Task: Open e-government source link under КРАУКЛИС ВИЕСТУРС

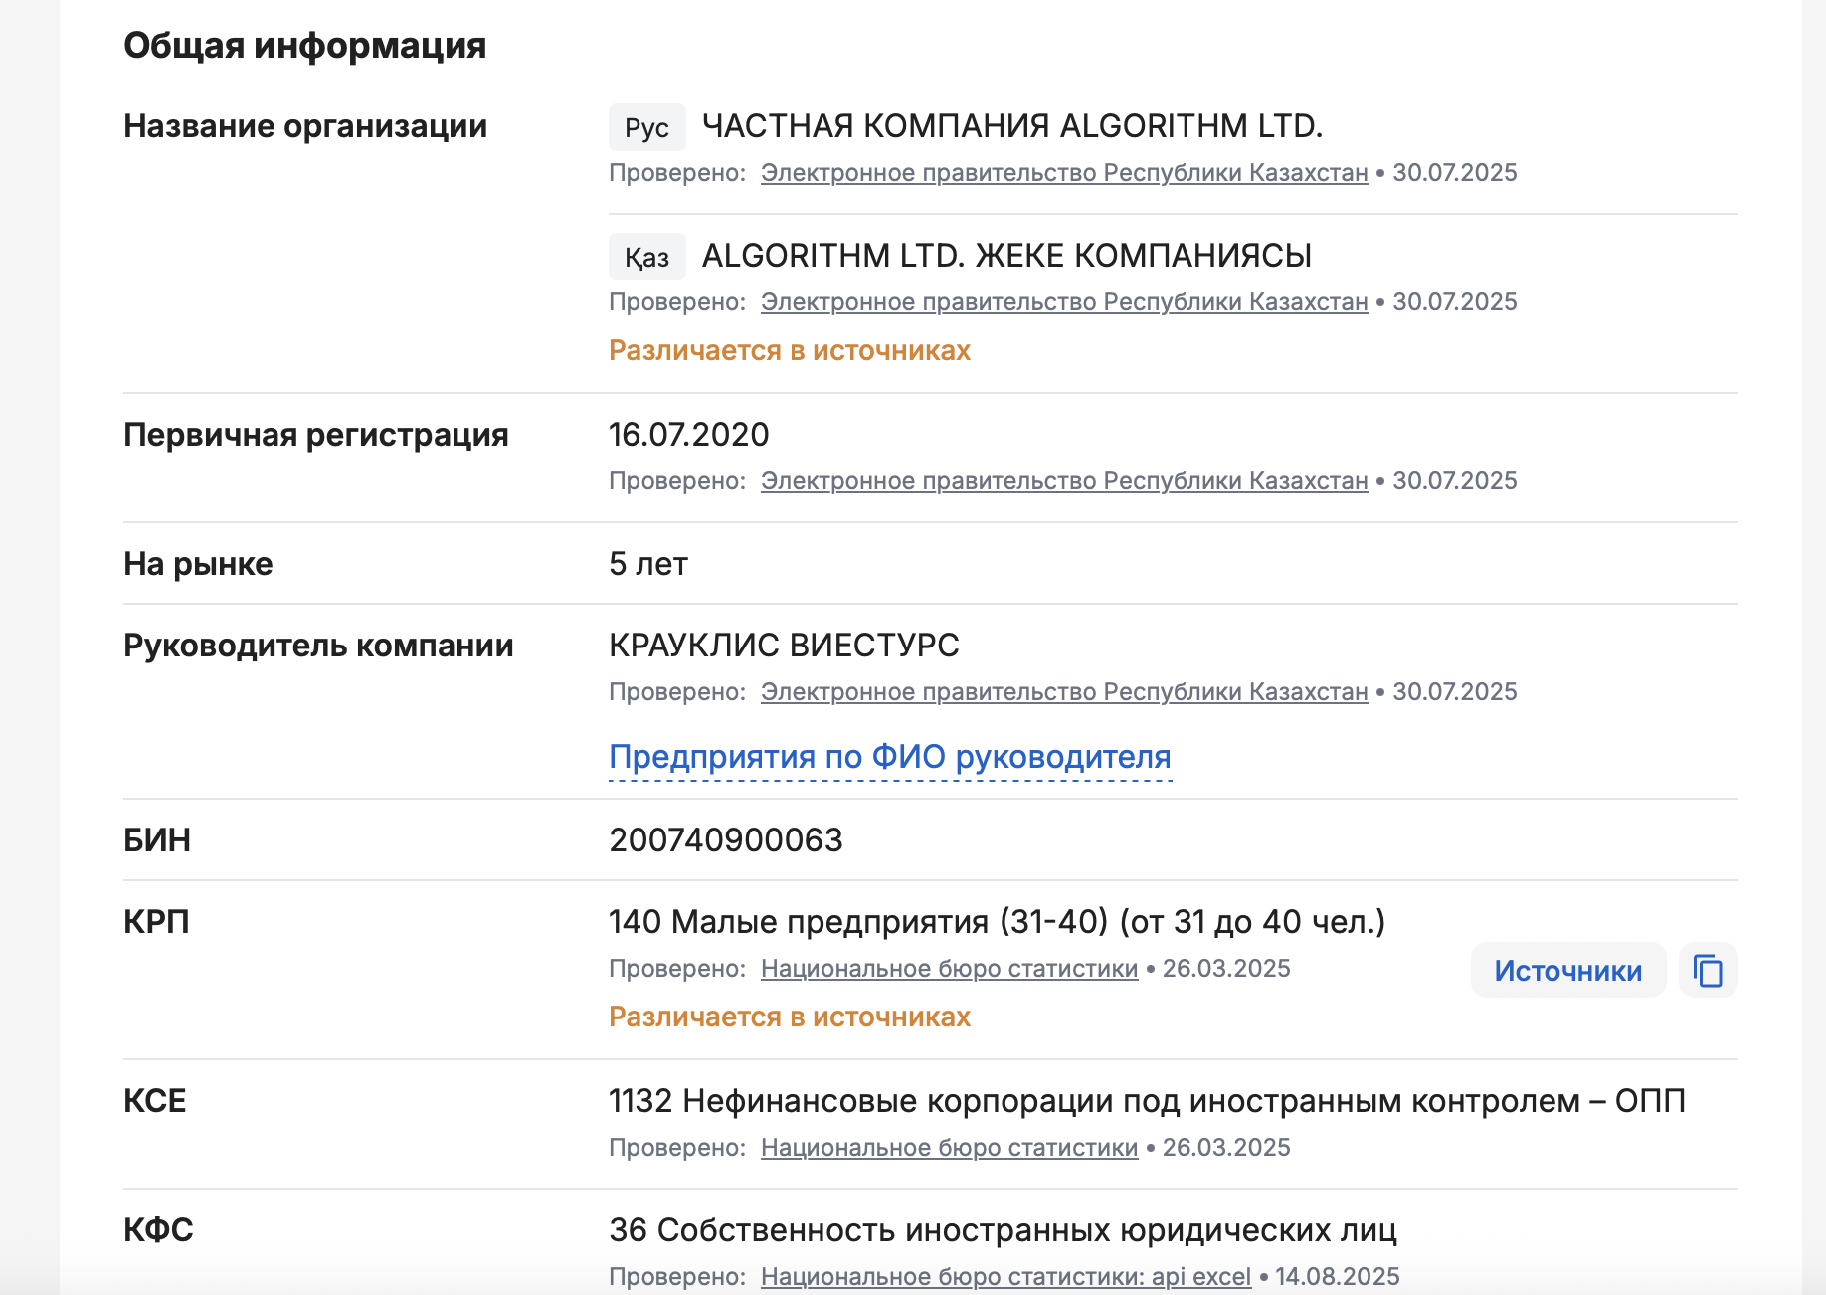Action: (x=1063, y=692)
